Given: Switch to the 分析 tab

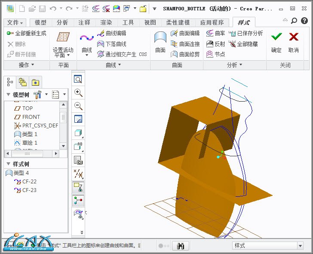Looking at the screenshot, I should tap(62, 22).
